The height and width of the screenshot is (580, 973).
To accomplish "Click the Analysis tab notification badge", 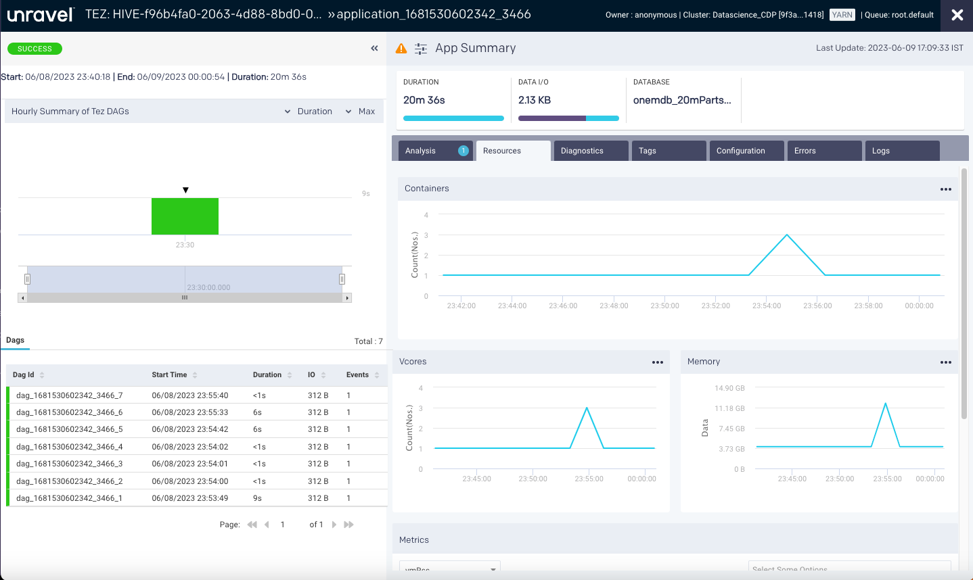I will (x=463, y=151).
